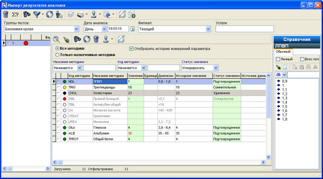The image size is (323, 179).
Task: Sort by Диапазон column header
Action: click(x=166, y=76)
